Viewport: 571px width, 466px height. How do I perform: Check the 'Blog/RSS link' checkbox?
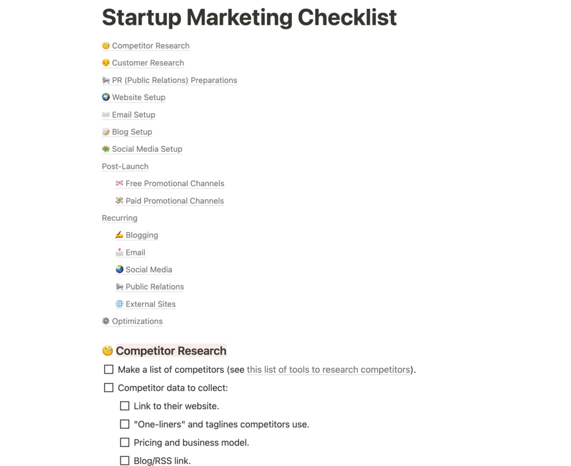point(124,461)
